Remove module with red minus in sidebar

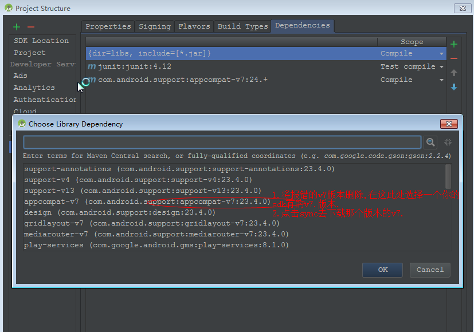31,27
